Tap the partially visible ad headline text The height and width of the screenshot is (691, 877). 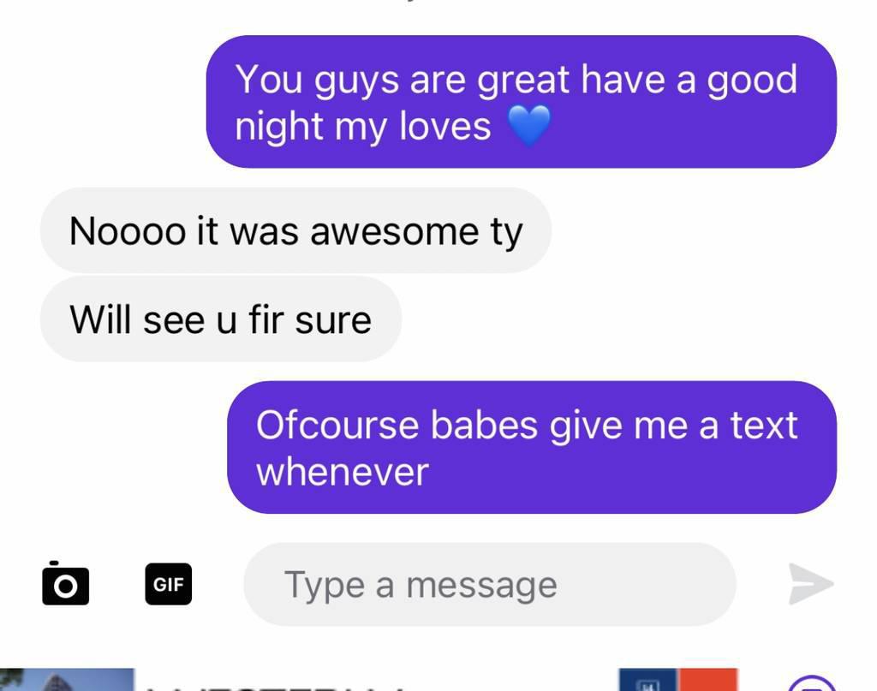[x=274, y=687]
